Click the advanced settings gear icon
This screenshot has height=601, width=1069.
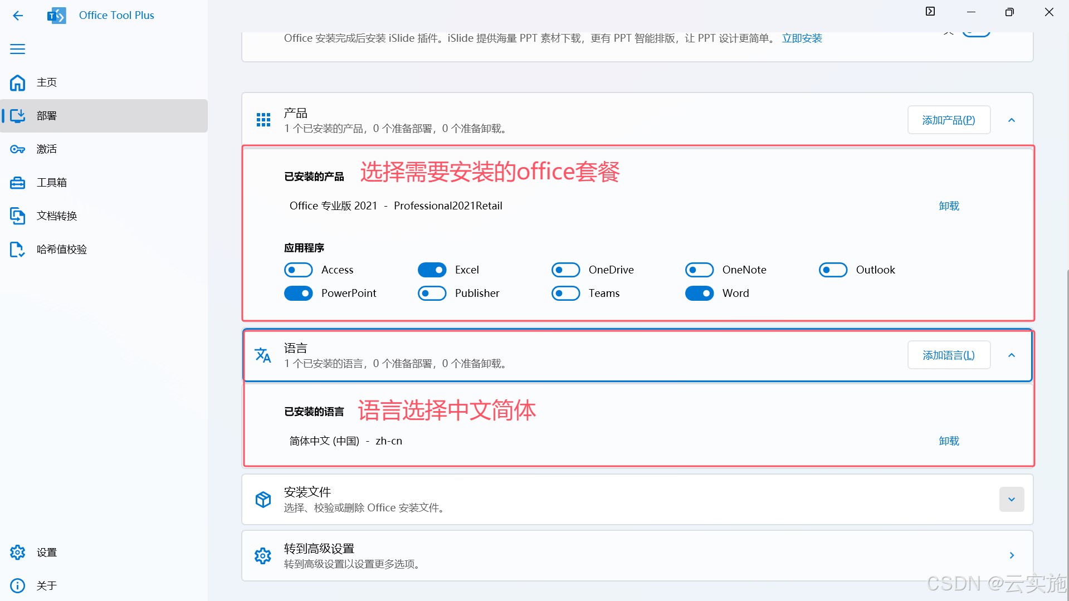(263, 556)
